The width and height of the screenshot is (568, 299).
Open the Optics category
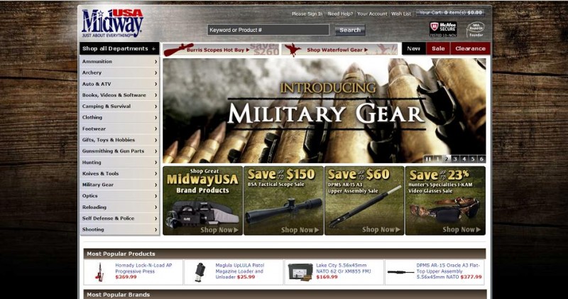[119, 196]
